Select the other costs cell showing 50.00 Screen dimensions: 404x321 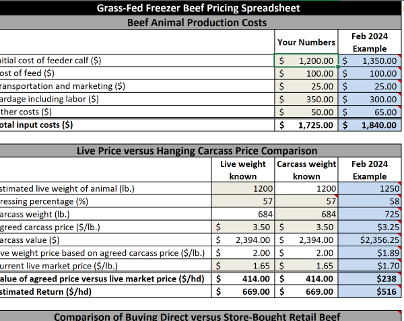(306, 112)
